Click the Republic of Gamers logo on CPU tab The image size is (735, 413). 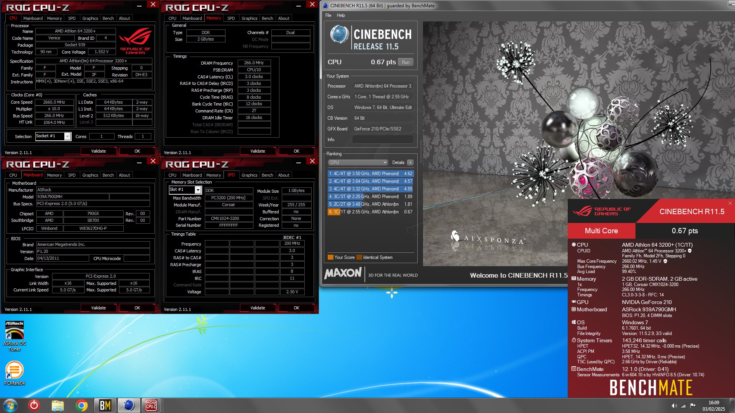pyautogui.click(x=136, y=41)
